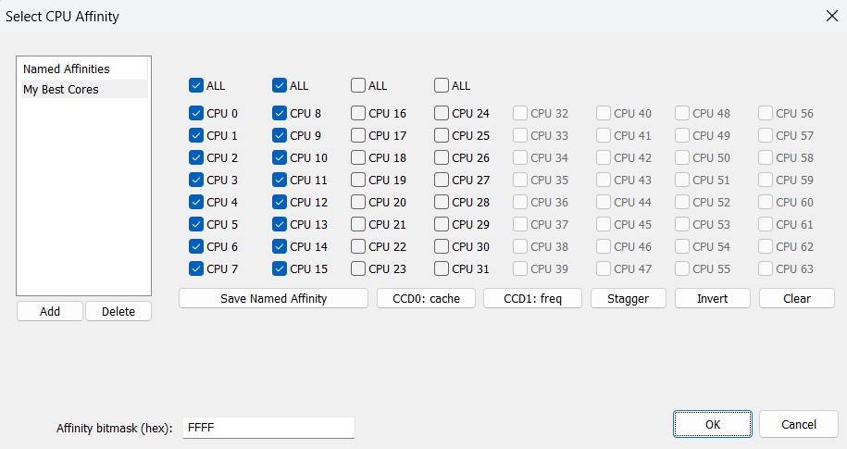Uncheck the CPU 0 checkbox
This screenshot has width=847, height=449.
(x=196, y=114)
